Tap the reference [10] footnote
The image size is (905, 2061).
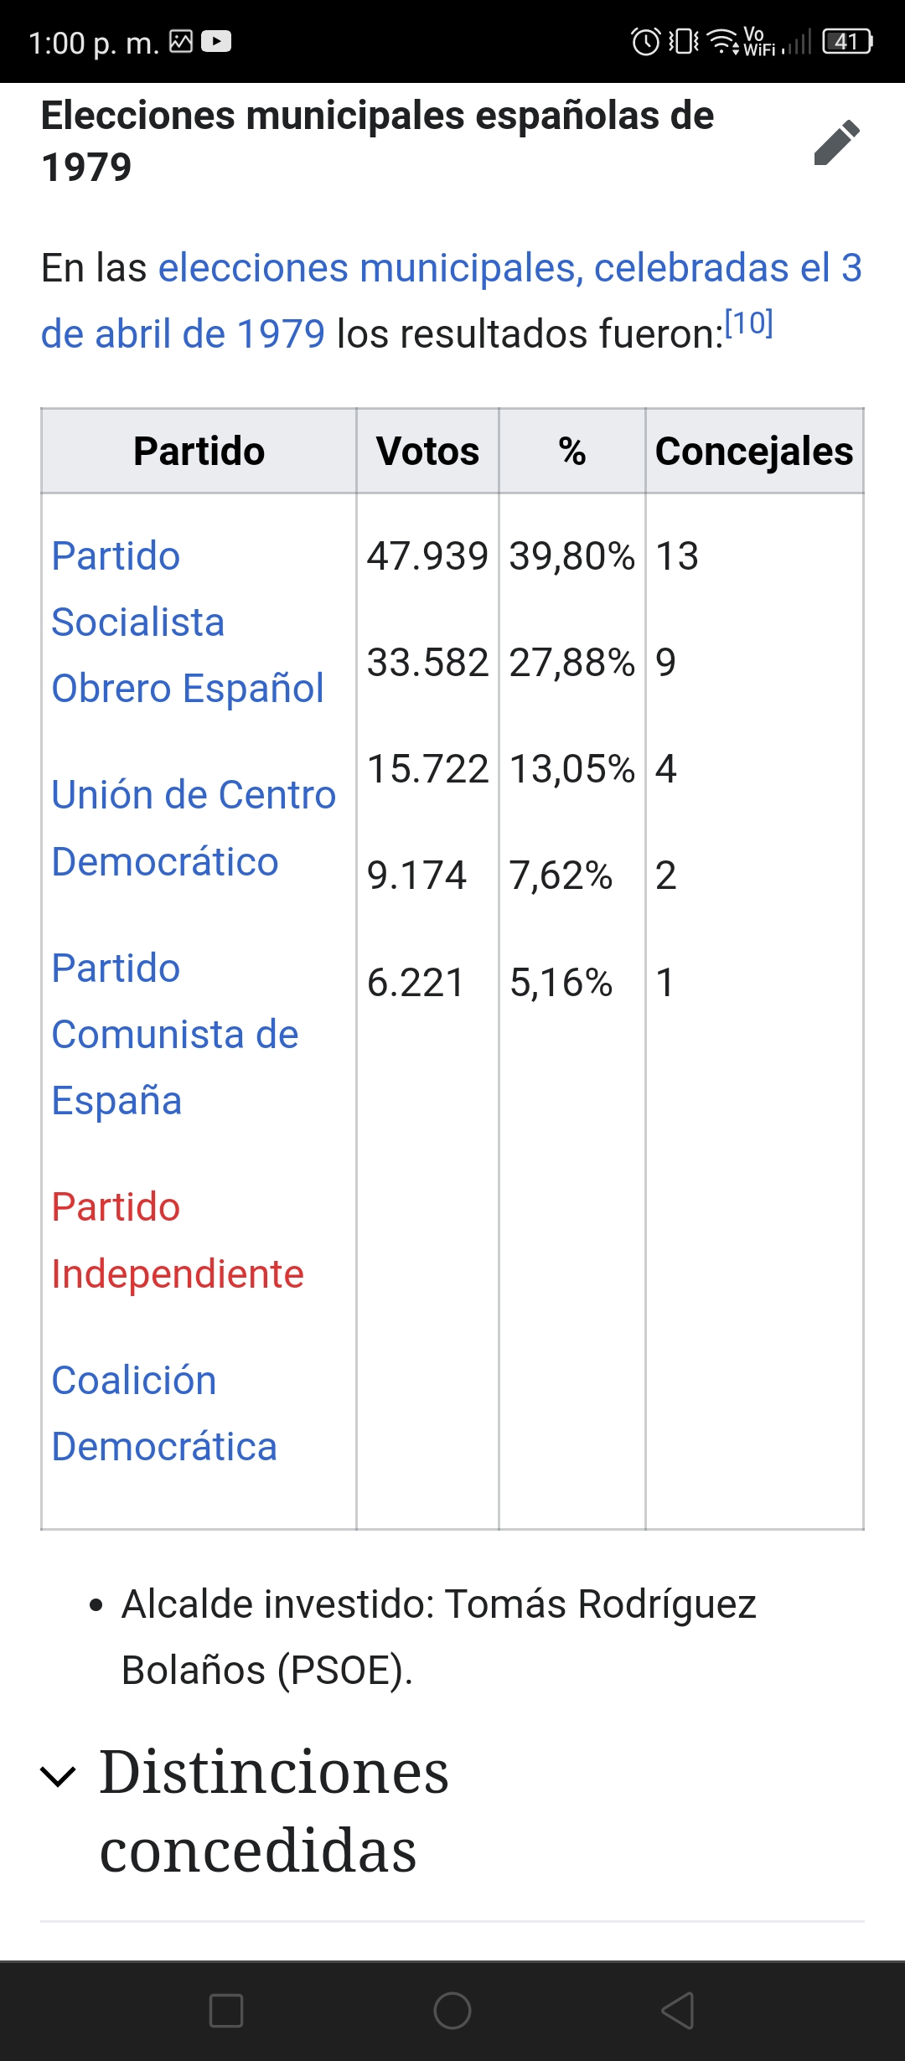click(x=749, y=323)
